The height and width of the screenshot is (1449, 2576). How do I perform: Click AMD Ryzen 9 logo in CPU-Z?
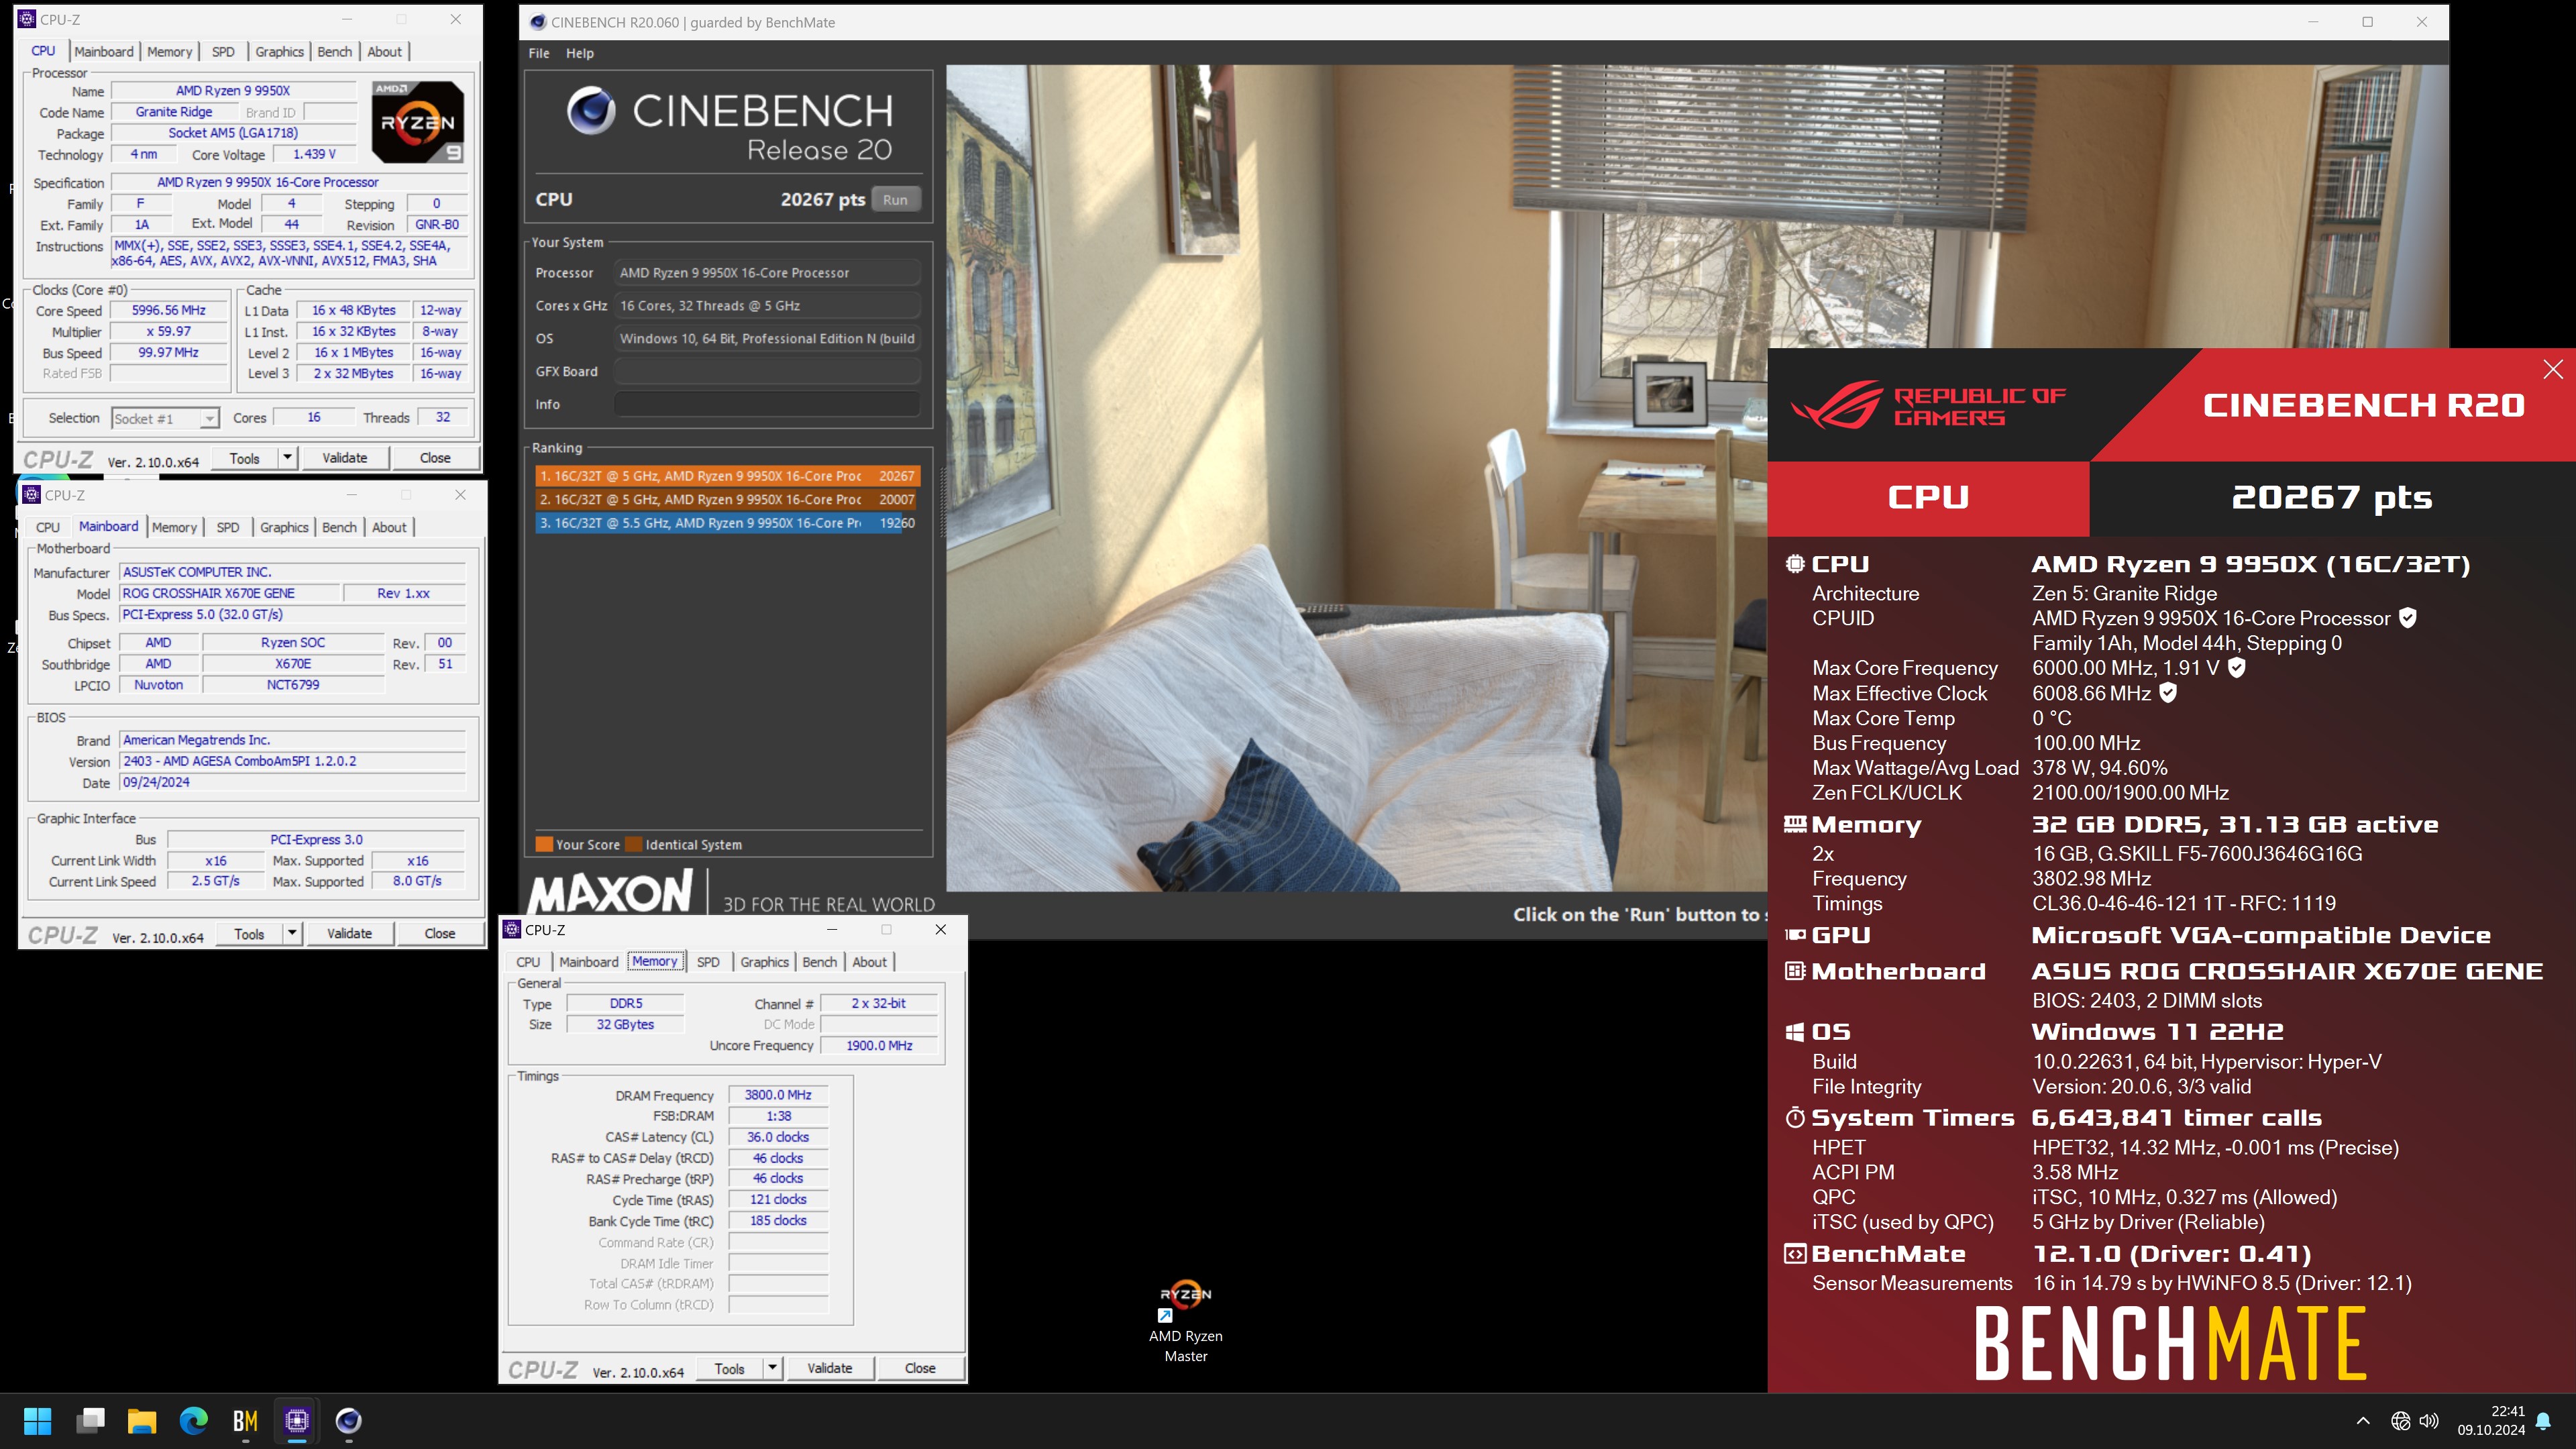[418, 122]
